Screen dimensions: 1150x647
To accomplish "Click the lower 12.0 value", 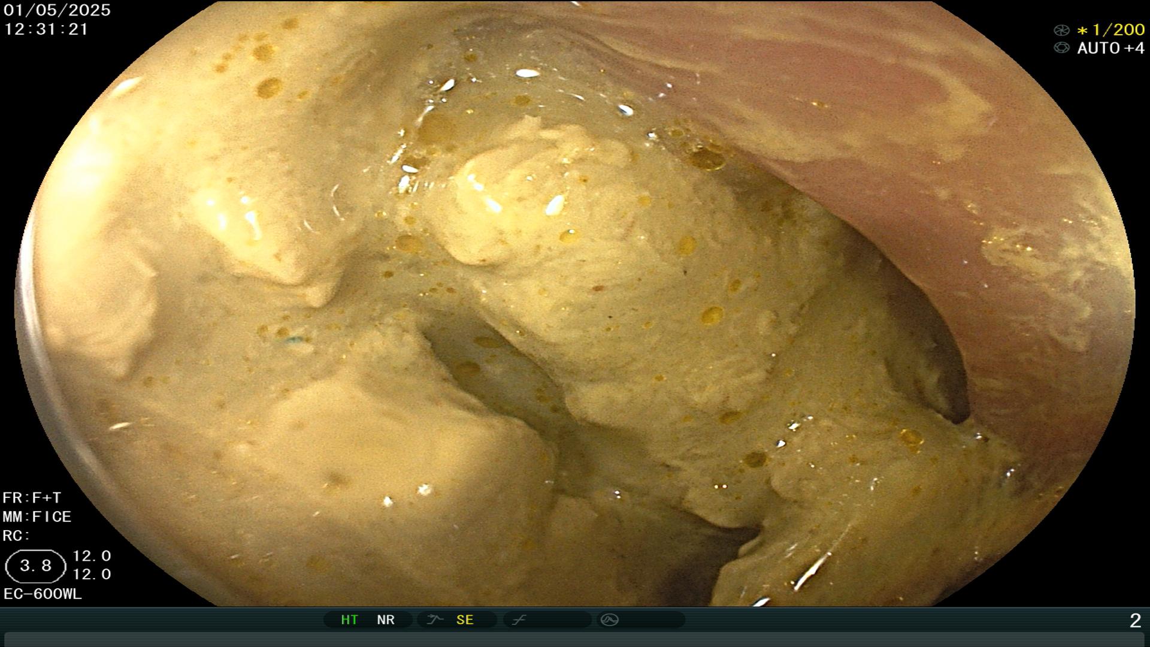I will [92, 575].
